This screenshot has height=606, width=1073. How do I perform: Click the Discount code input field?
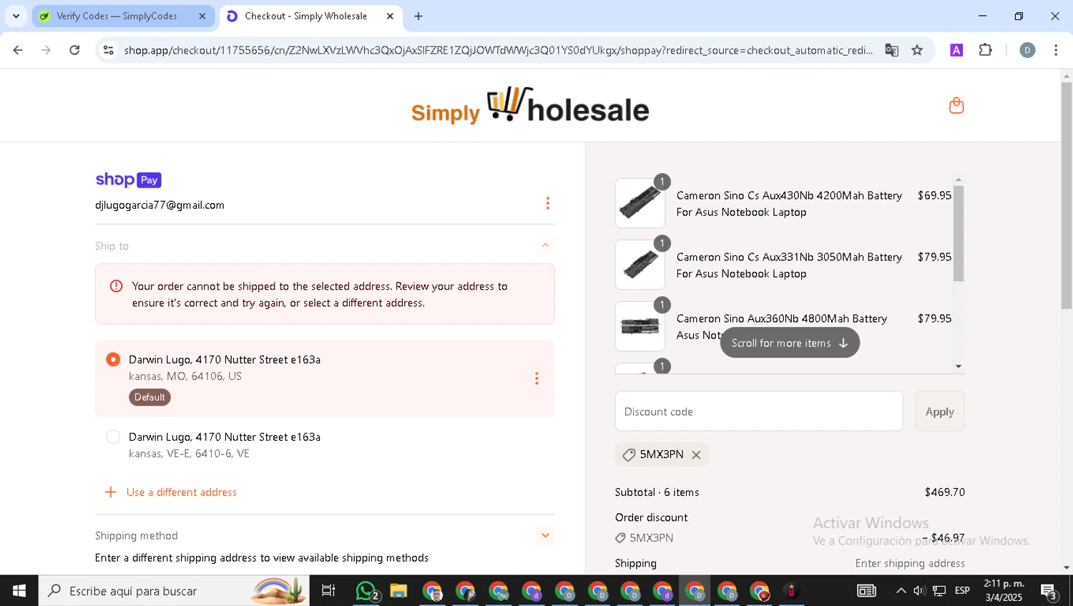click(x=759, y=411)
